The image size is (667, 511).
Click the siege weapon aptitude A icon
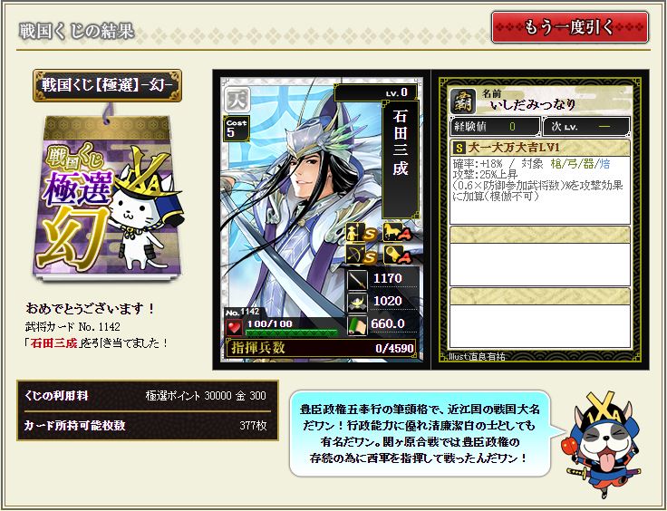[396, 255]
